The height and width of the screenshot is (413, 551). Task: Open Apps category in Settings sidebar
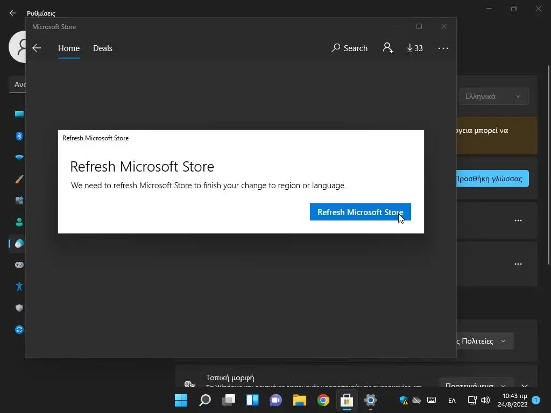click(19, 201)
